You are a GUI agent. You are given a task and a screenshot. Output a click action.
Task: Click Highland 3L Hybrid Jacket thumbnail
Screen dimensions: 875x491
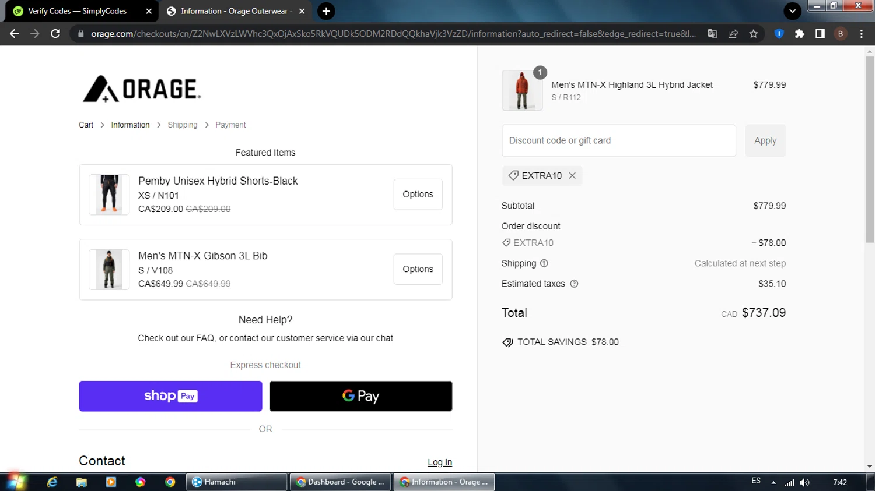pyautogui.click(x=522, y=90)
